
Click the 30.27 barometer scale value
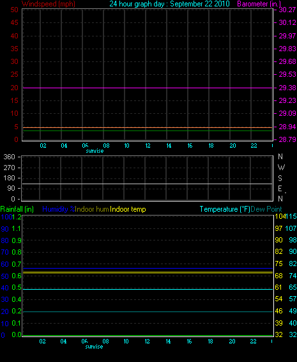(287, 10)
